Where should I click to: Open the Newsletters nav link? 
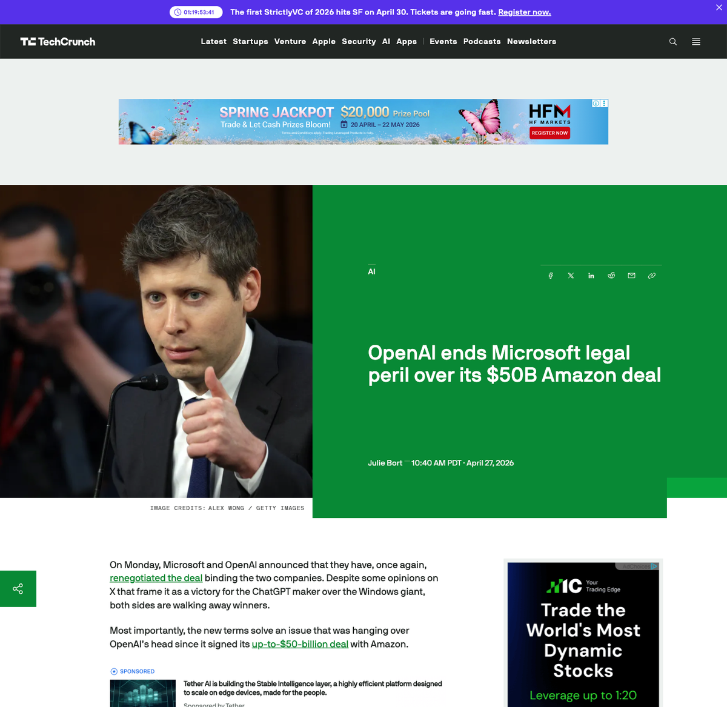pyautogui.click(x=532, y=42)
